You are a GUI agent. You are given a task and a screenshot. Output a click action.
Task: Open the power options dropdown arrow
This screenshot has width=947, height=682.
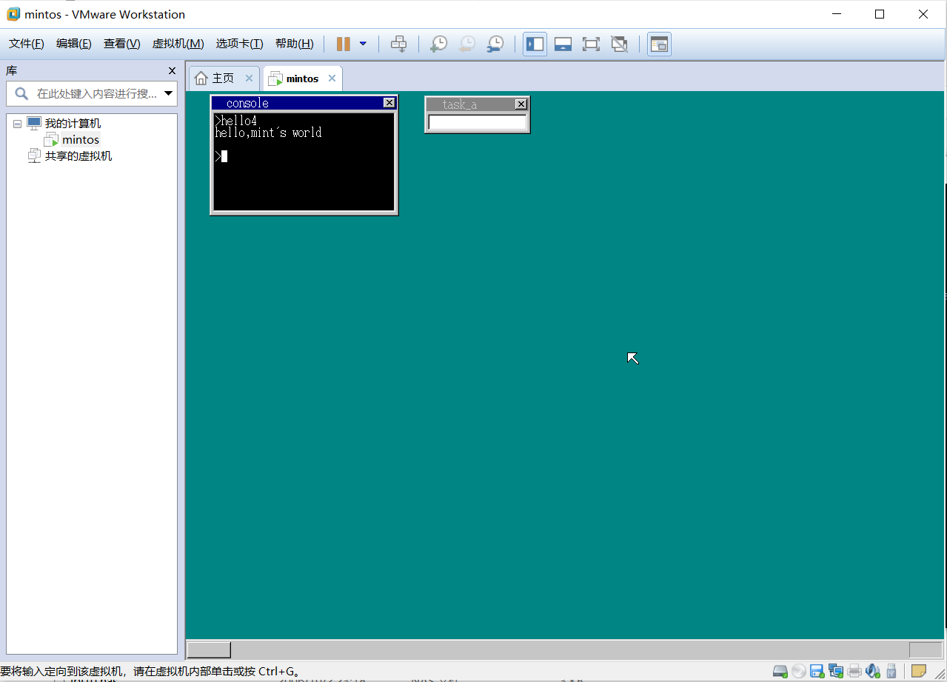363,44
